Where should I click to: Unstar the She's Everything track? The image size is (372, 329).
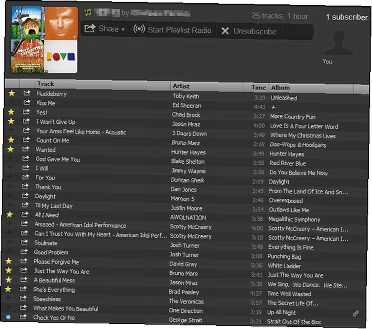tap(8, 289)
